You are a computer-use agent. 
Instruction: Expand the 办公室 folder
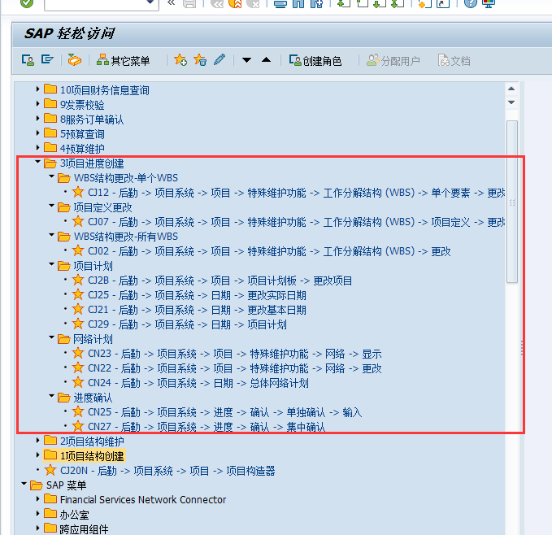pos(37,514)
